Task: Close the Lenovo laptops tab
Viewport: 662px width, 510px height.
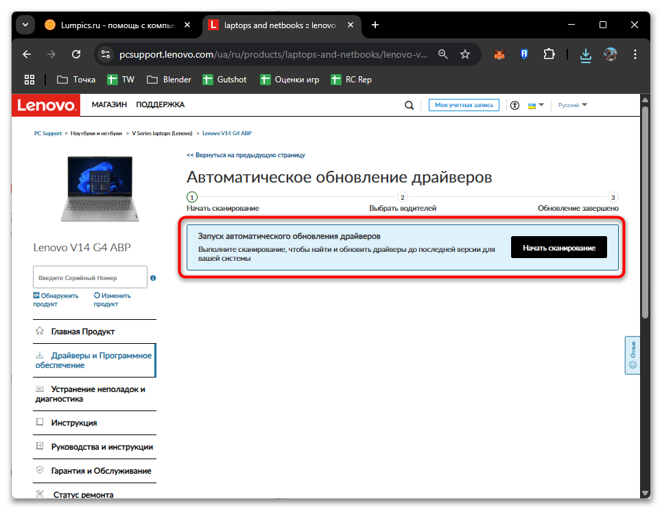Action: 351,25
